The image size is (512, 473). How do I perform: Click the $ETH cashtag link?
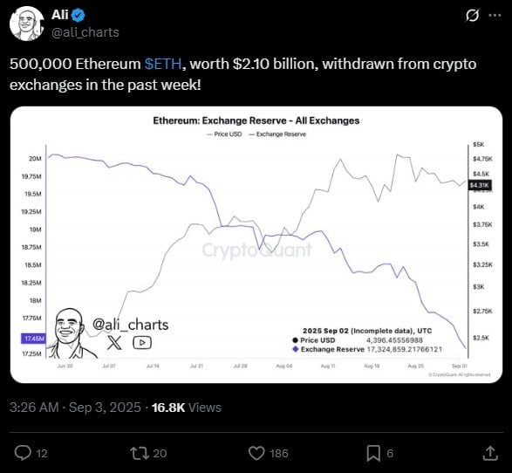[163, 64]
